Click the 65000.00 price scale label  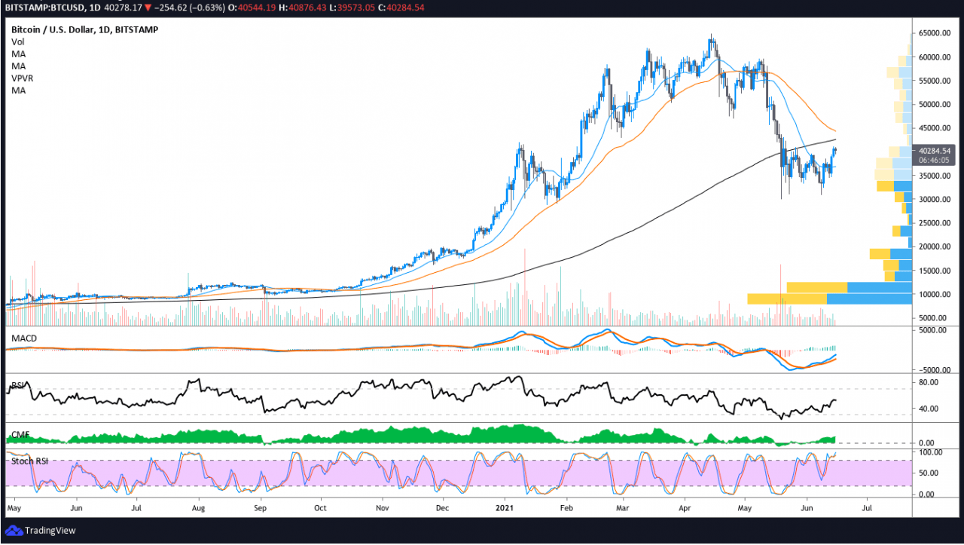pyautogui.click(x=936, y=33)
